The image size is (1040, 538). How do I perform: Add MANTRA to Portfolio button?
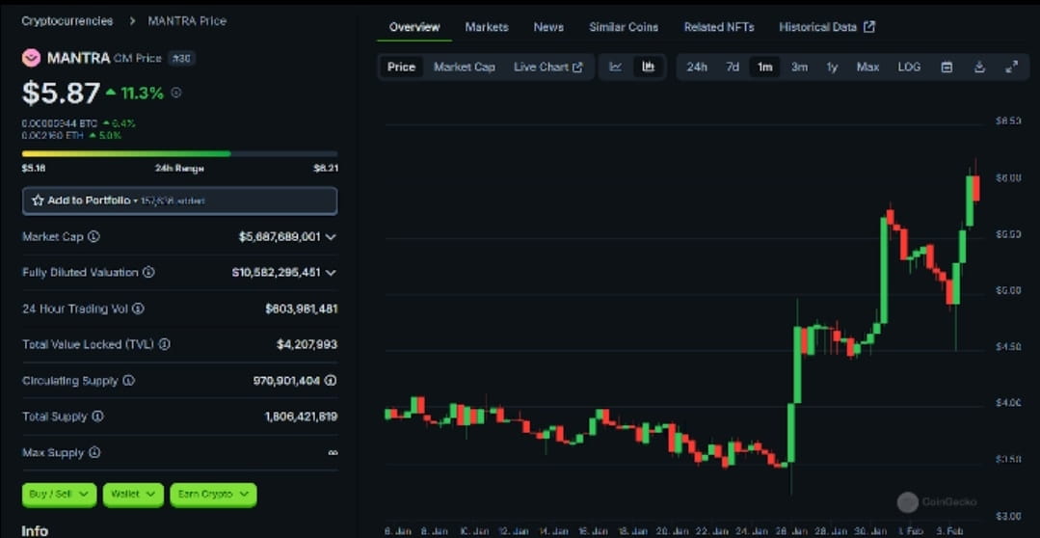(179, 201)
